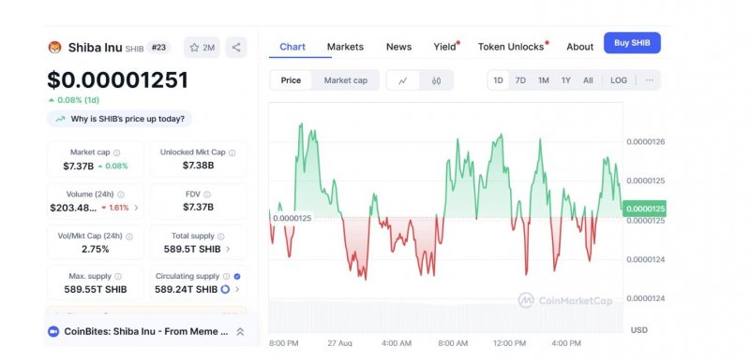Screen dimensions: 750x361
Task: Open the Chart tab
Action: (292, 47)
